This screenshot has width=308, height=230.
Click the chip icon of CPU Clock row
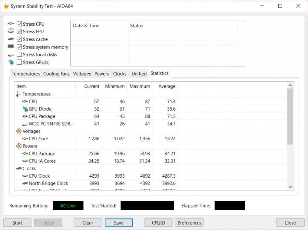pyautogui.click(x=25, y=176)
